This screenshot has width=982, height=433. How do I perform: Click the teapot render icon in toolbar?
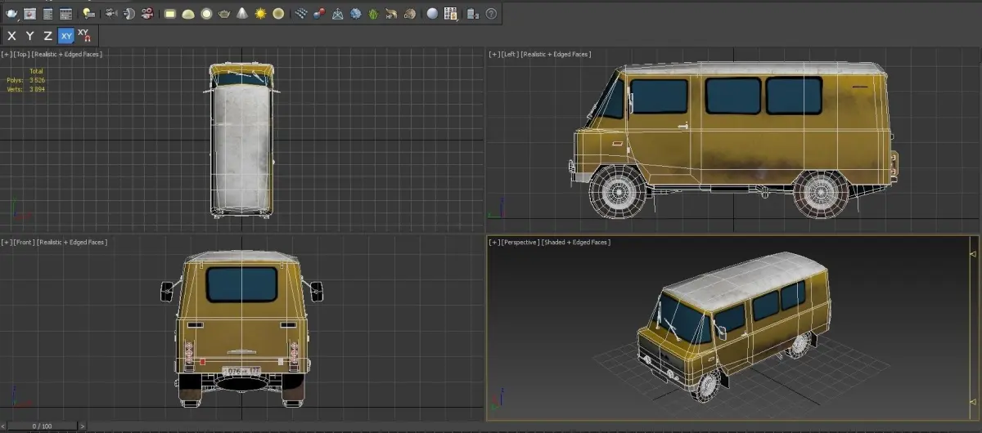click(x=11, y=14)
